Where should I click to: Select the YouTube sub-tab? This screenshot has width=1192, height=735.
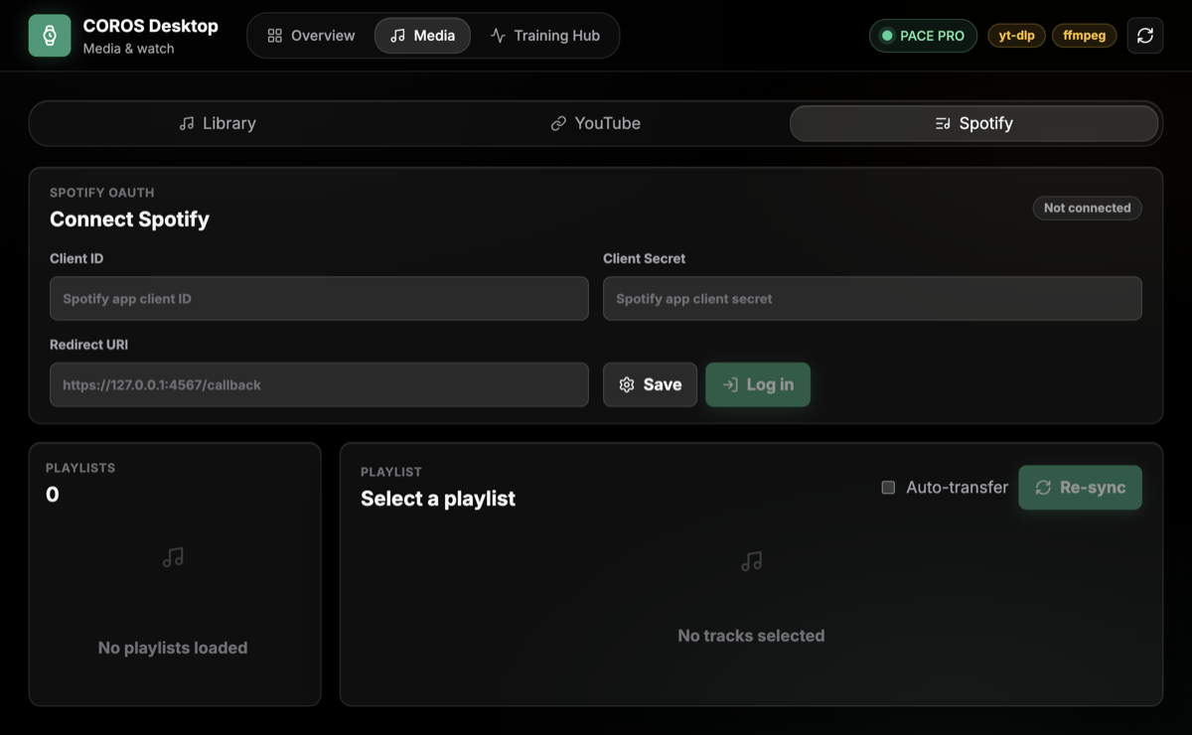596,123
